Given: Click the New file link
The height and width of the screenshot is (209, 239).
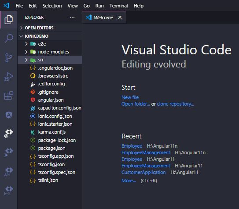Looking at the screenshot, I should (130, 97).
